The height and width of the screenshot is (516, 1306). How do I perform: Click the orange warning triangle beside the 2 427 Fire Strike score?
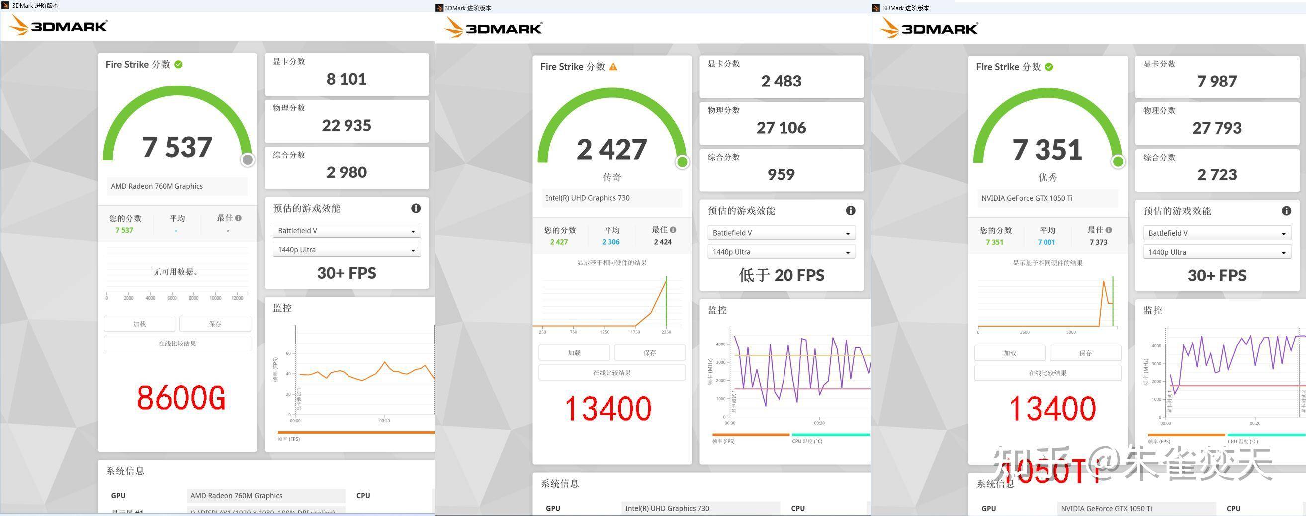click(613, 67)
